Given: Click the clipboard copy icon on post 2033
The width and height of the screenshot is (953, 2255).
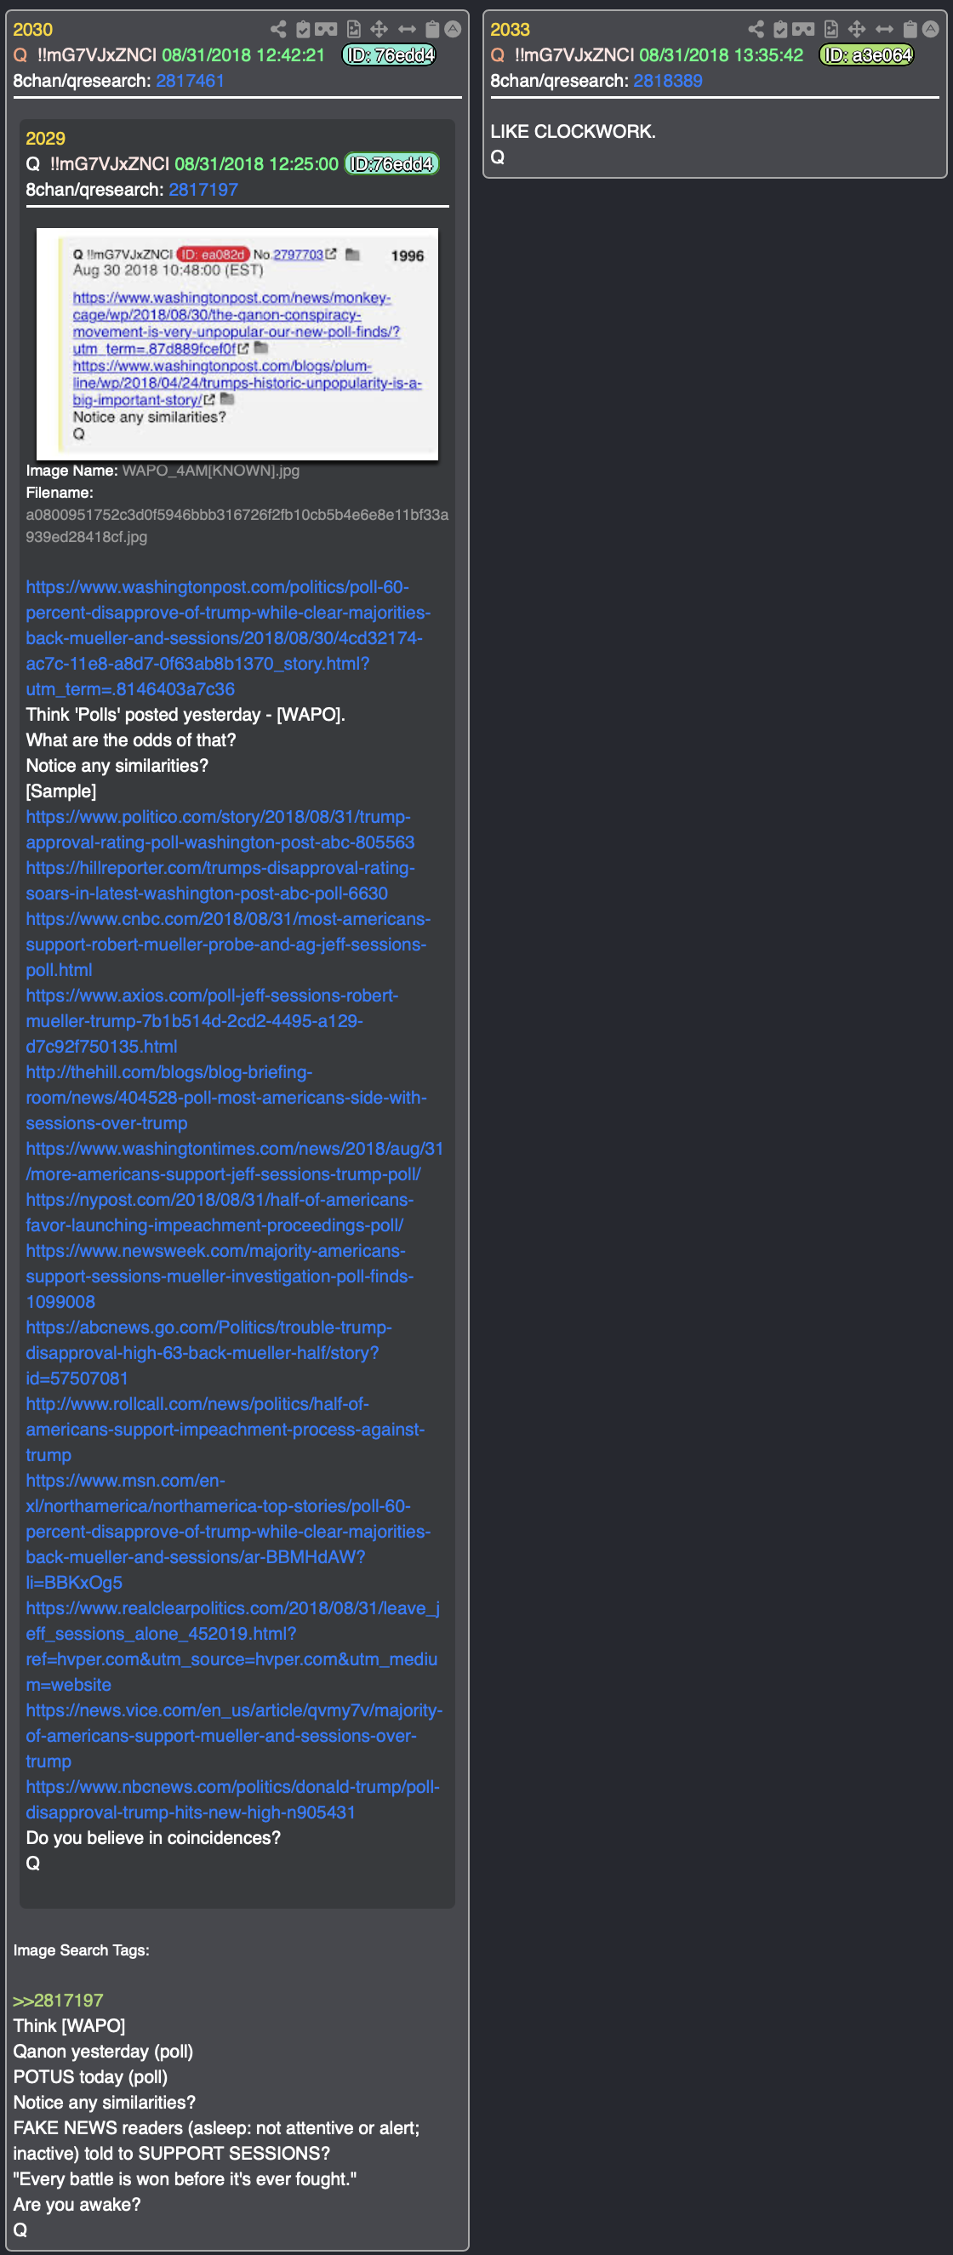Looking at the screenshot, I should coord(910,29).
